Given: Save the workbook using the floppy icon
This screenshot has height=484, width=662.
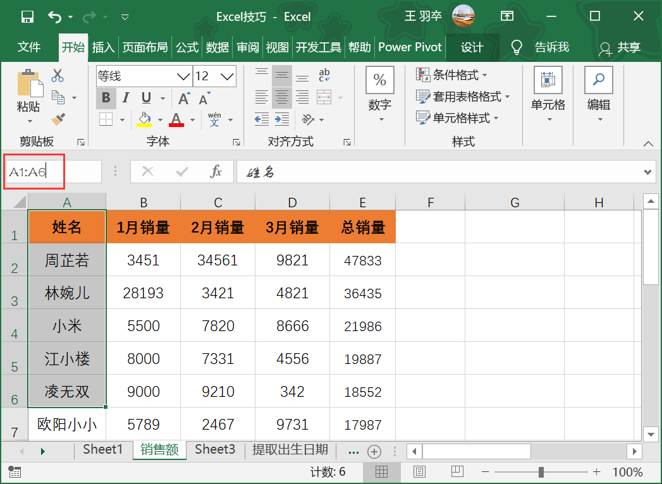Looking at the screenshot, I should [27, 16].
